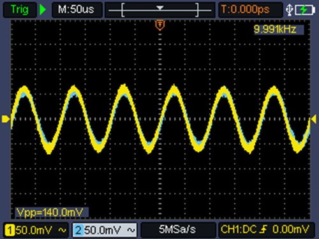Click the green run/play arrow

tap(43, 10)
